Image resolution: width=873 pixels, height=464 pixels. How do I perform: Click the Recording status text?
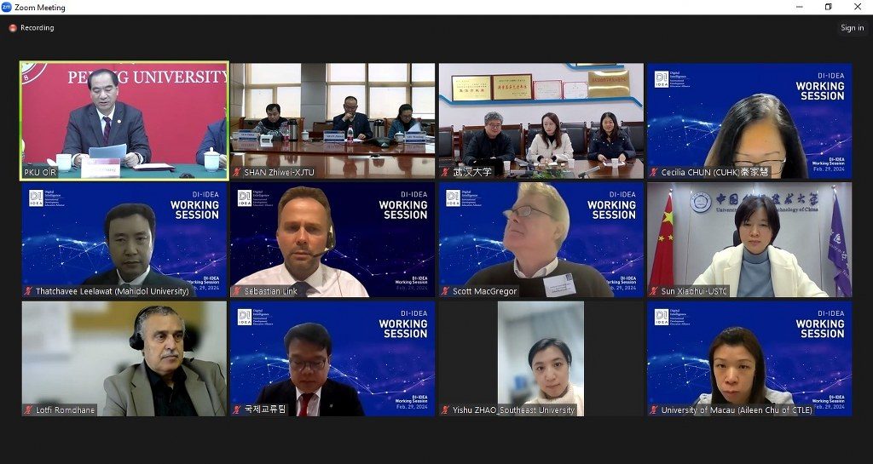point(38,28)
